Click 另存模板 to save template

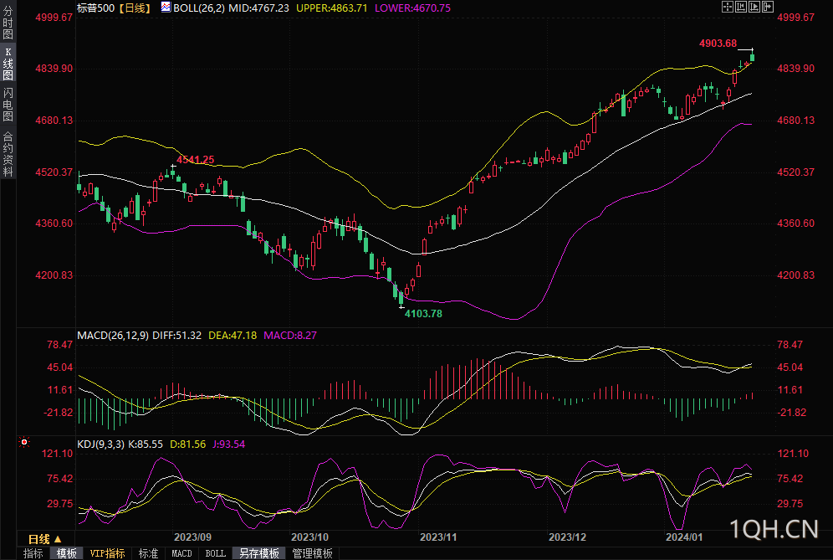tap(259, 553)
